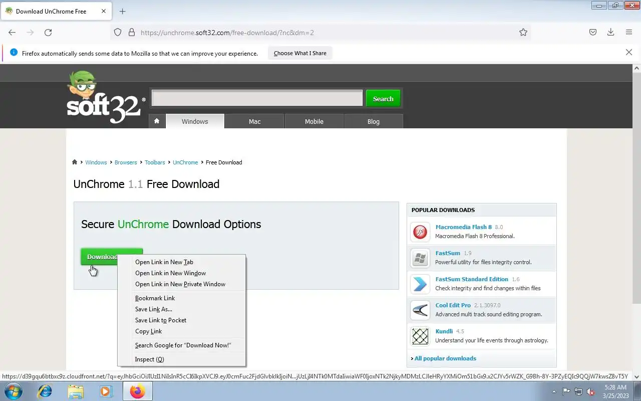Click the network tray icon

point(578,391)
